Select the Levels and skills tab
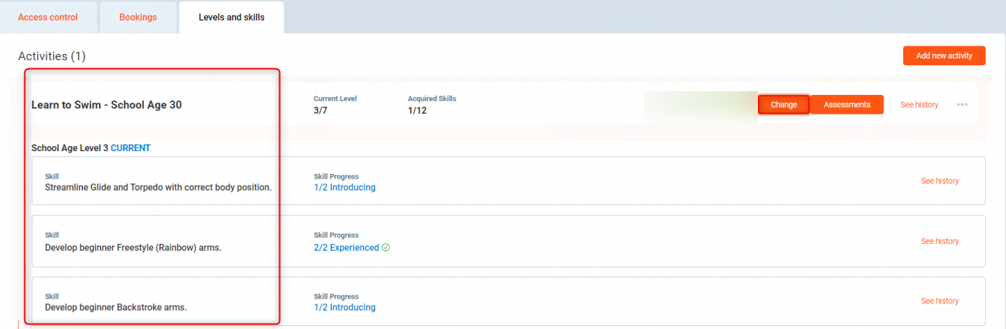 pyautogui.click(x=231, y=17)
